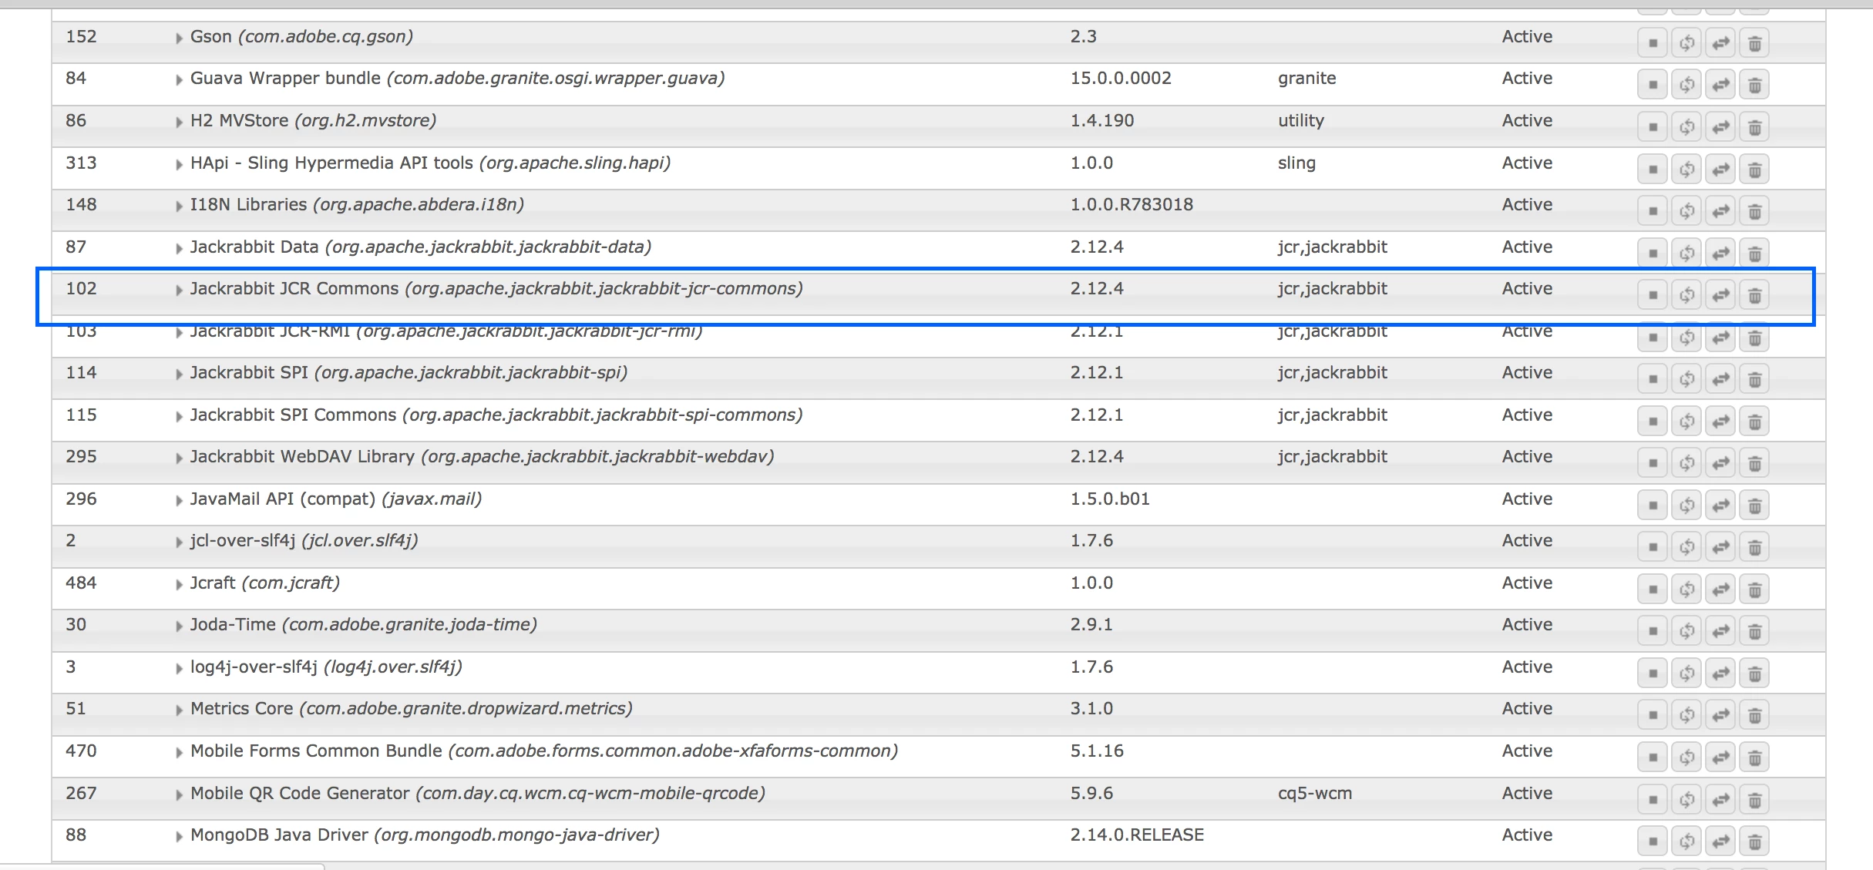Viewport: 1873px width, 870px height.
Task: Update the Jackrabbit JCR Commons bundle
Action: (x=1720, y=295)
